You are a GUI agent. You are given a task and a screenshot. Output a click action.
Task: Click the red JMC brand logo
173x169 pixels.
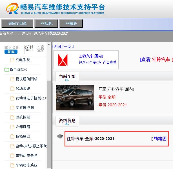click(63, 60)
